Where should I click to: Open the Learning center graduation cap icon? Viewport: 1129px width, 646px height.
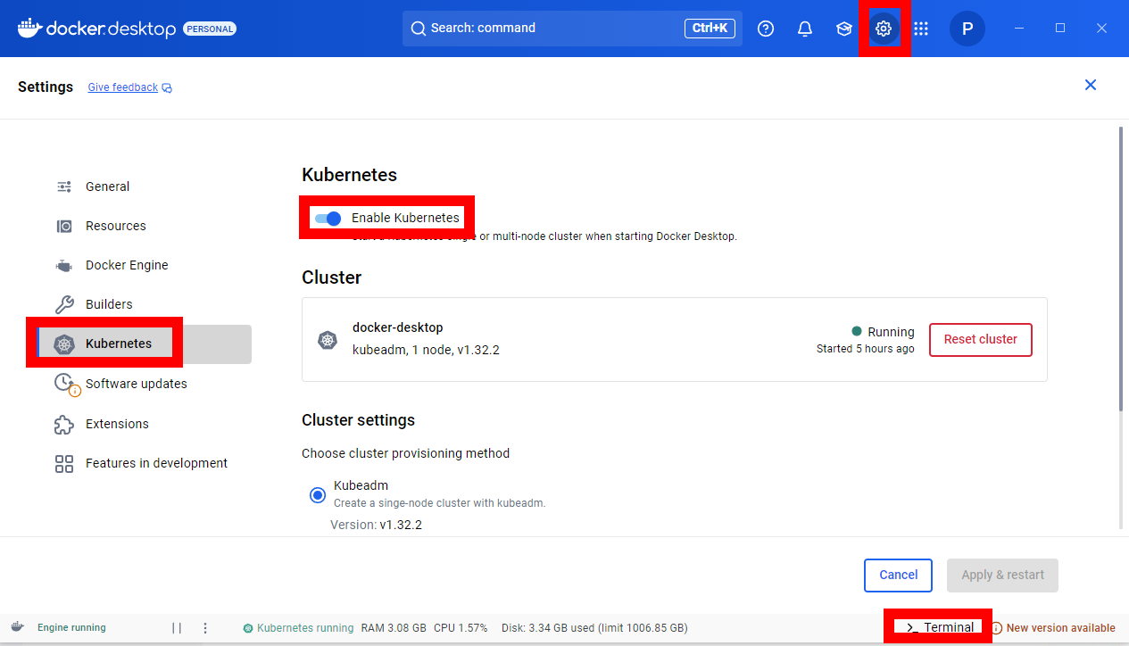[844, 29]
